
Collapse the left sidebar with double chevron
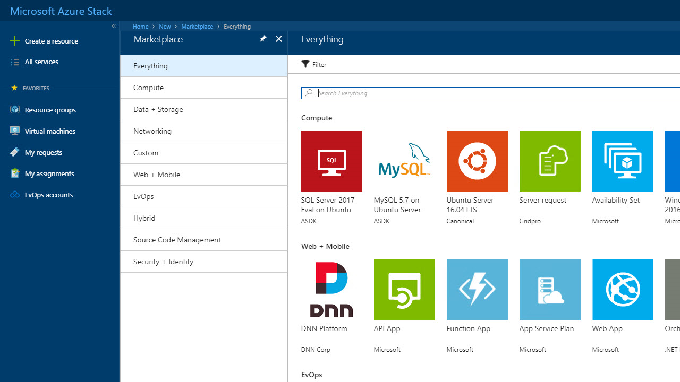[113, 26]
